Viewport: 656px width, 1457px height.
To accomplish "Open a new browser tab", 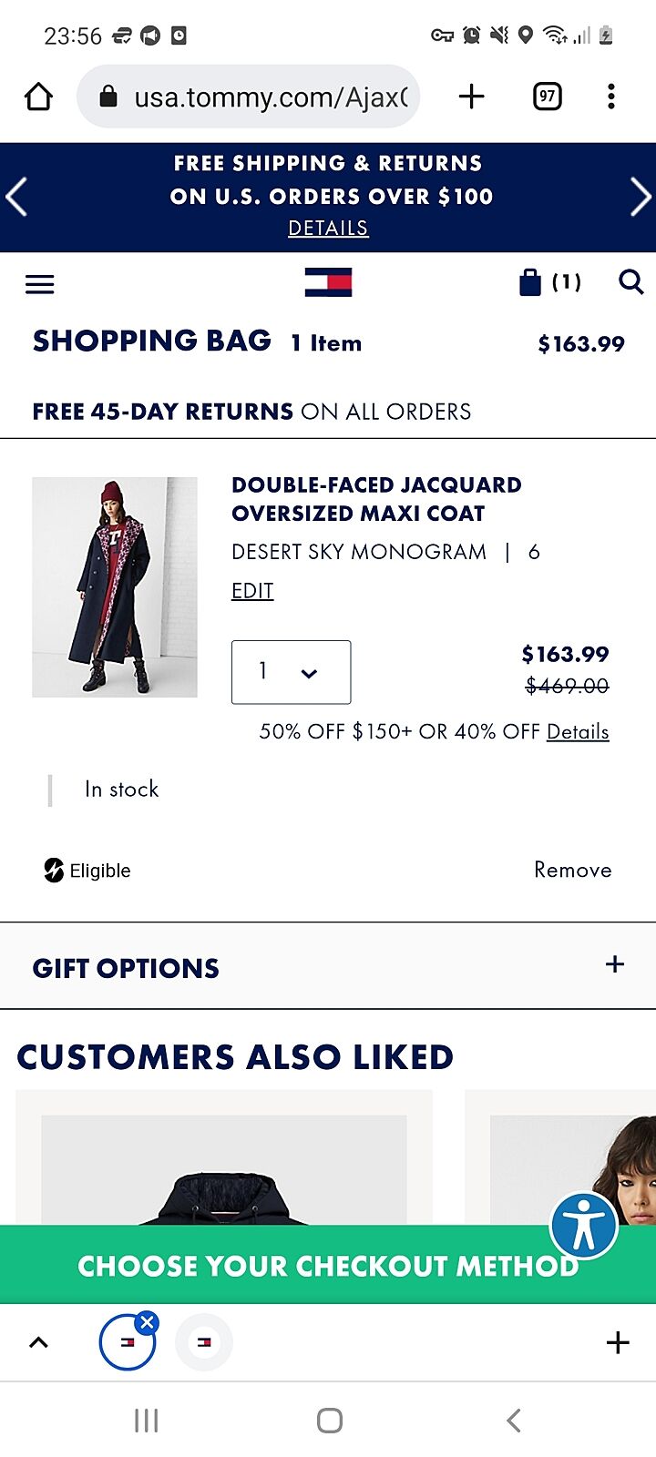I will 471,97.
